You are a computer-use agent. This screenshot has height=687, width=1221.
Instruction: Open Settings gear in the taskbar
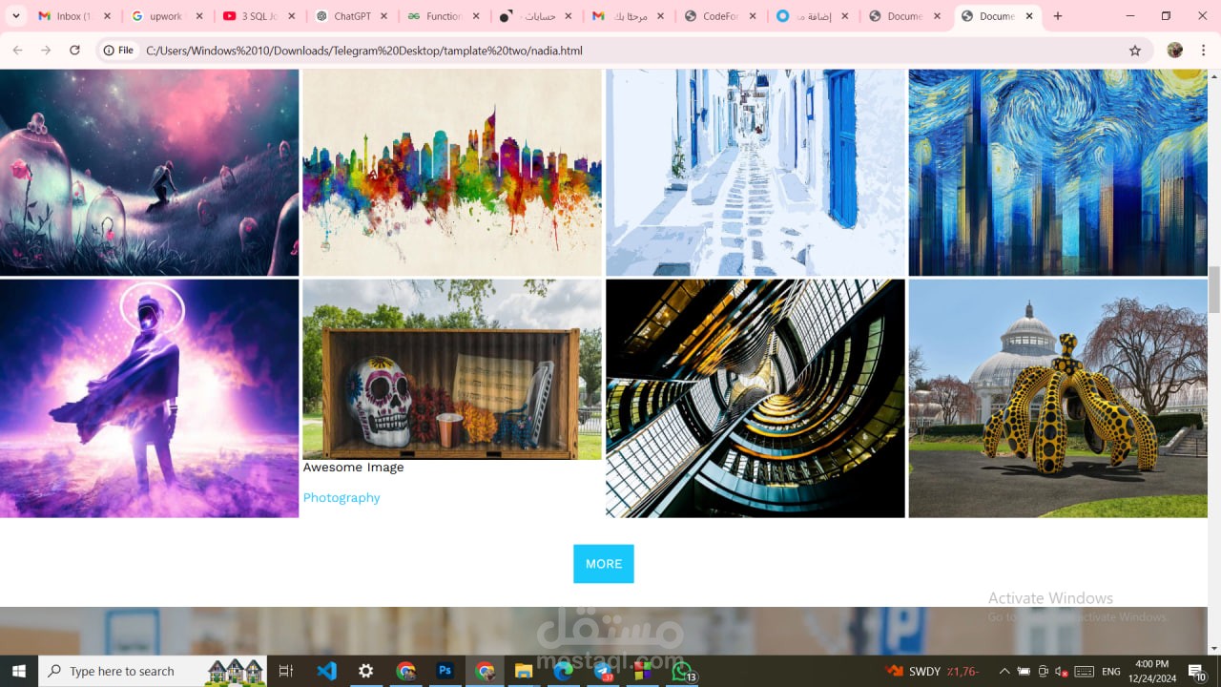click(366, 671)
